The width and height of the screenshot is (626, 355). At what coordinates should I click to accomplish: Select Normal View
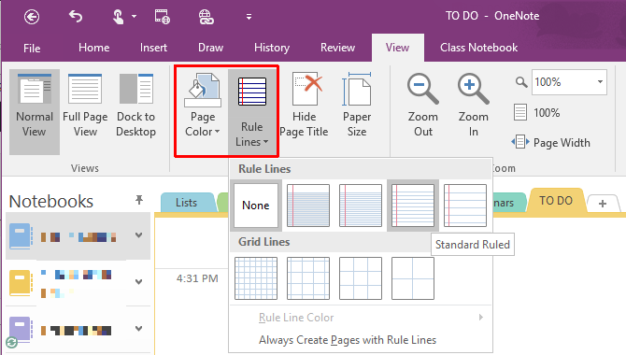35,112
